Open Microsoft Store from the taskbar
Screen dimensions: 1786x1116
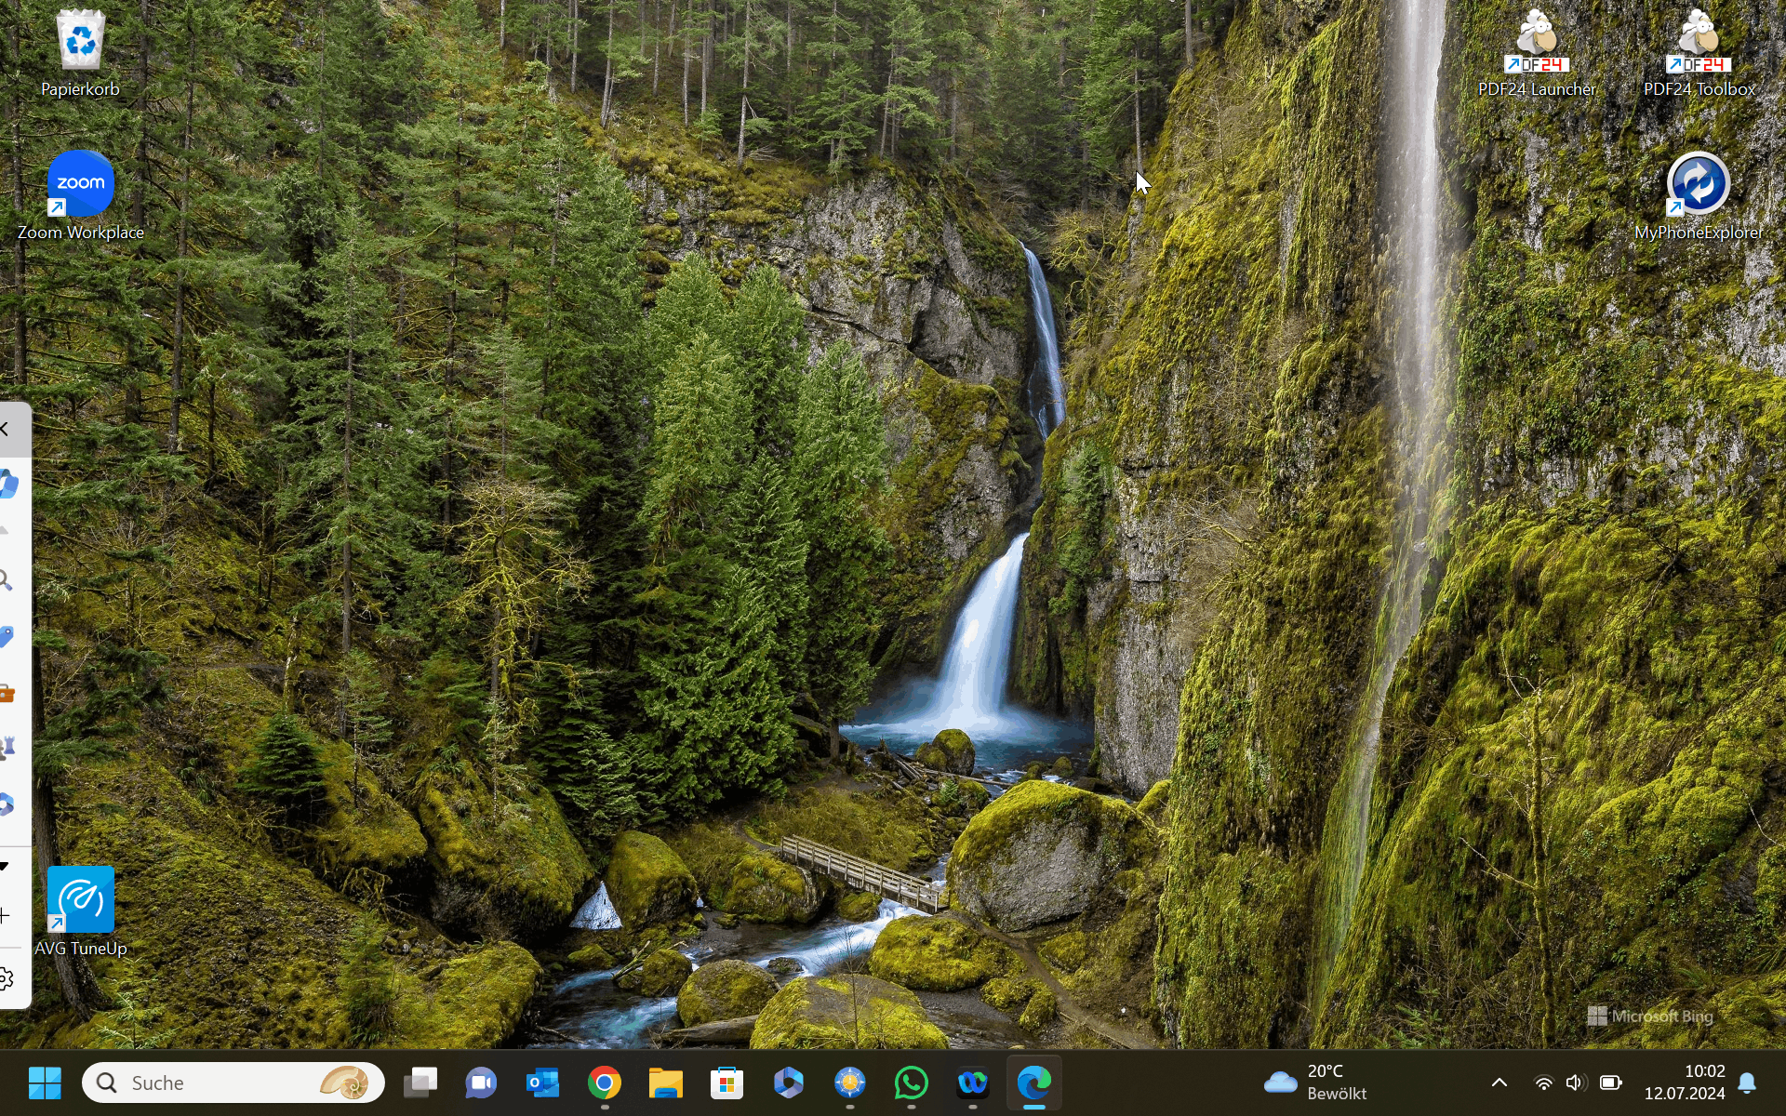click(x=727, y=1083)
